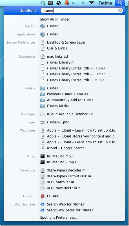Click the paw print menu bar icon
Viewport: 129px width, 226px height.
tap(59, 3)
